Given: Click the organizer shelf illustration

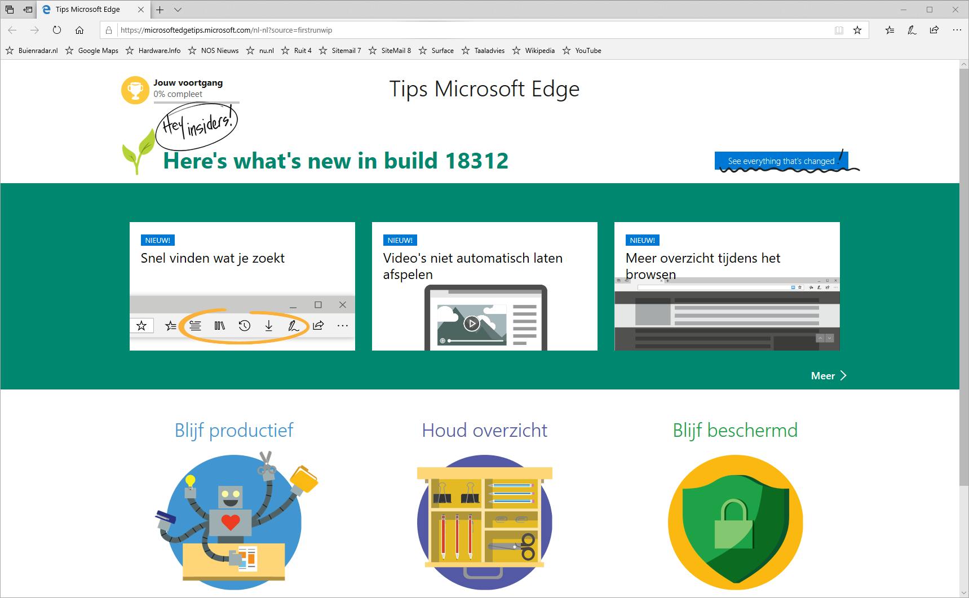Looking at the screenshot, I should 485,521.
